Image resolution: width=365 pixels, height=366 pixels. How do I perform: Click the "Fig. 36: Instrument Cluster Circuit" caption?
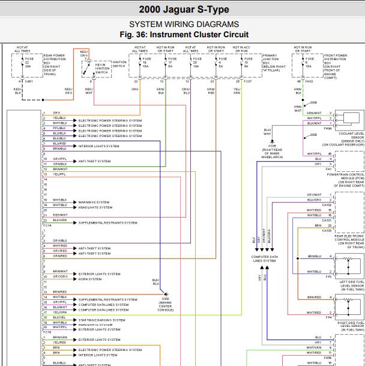click(184, 34)
